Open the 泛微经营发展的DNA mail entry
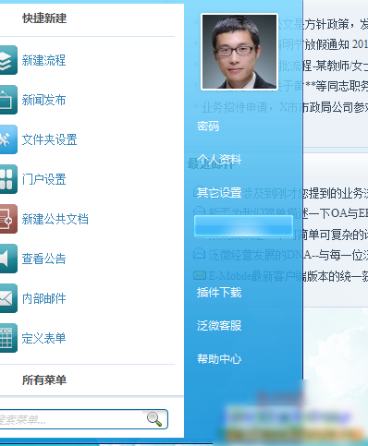The width and height of the screenshot is (368, 446). 288,255
